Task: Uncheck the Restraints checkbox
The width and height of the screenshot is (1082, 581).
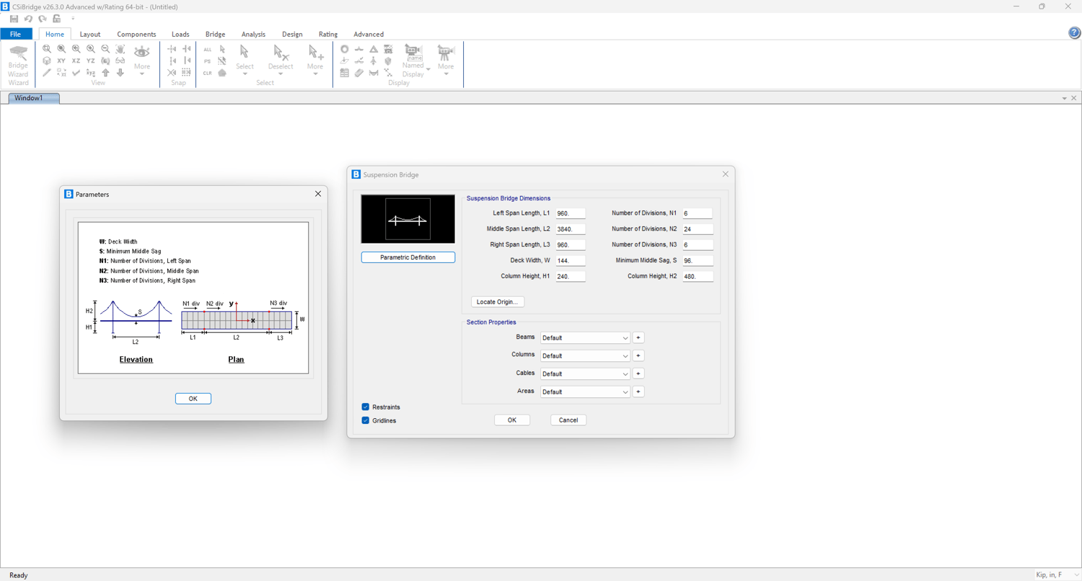Action: point(366,407)
